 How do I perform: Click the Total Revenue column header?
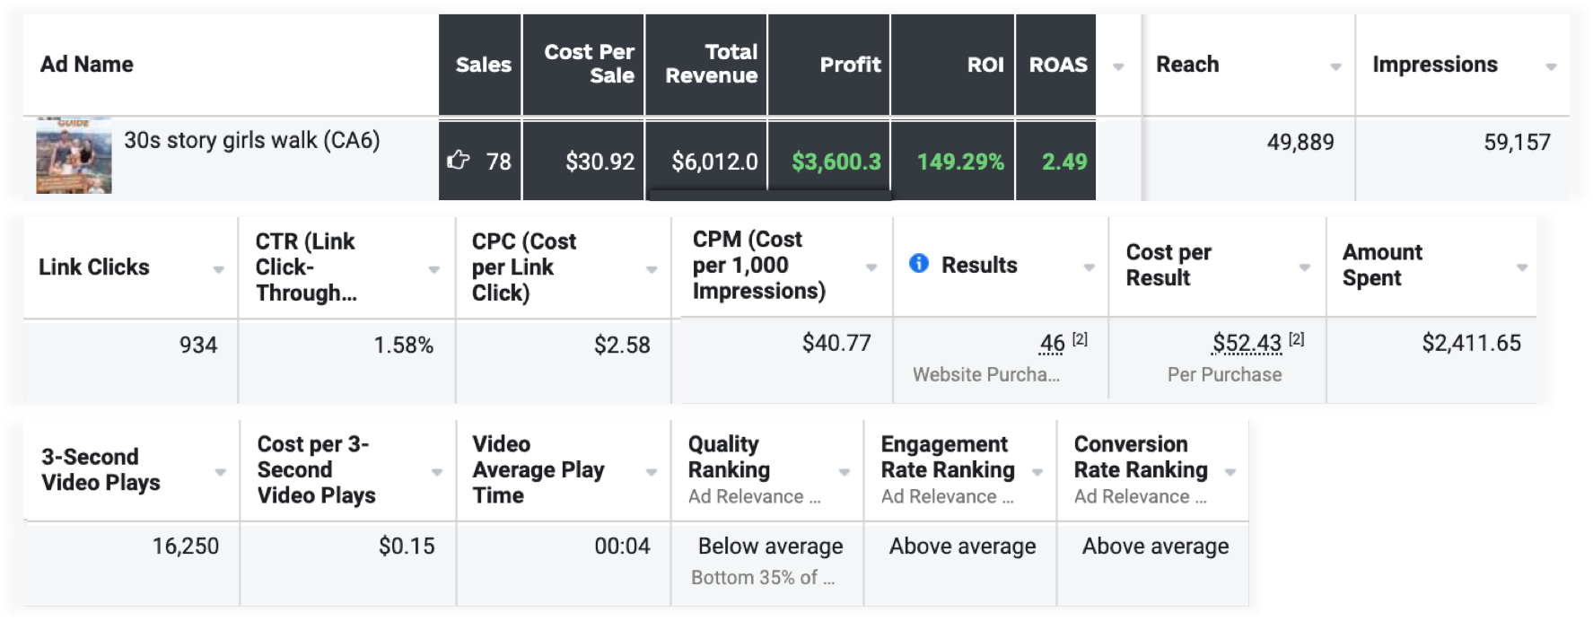pyautogui.click(x=711, y=65)
